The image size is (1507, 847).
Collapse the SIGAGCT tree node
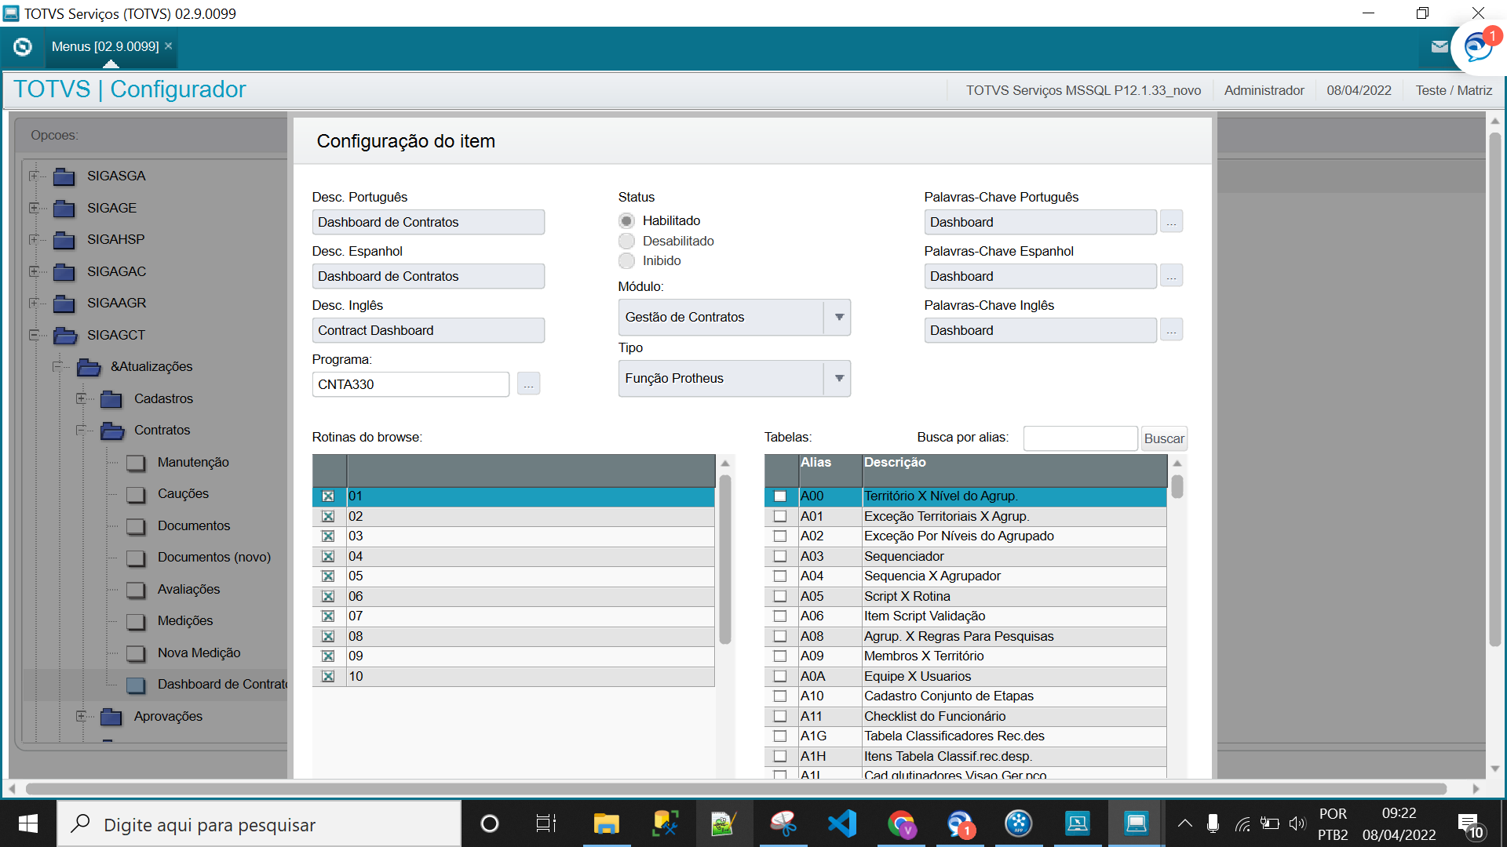pyautogui.click(x=33, y=335)
